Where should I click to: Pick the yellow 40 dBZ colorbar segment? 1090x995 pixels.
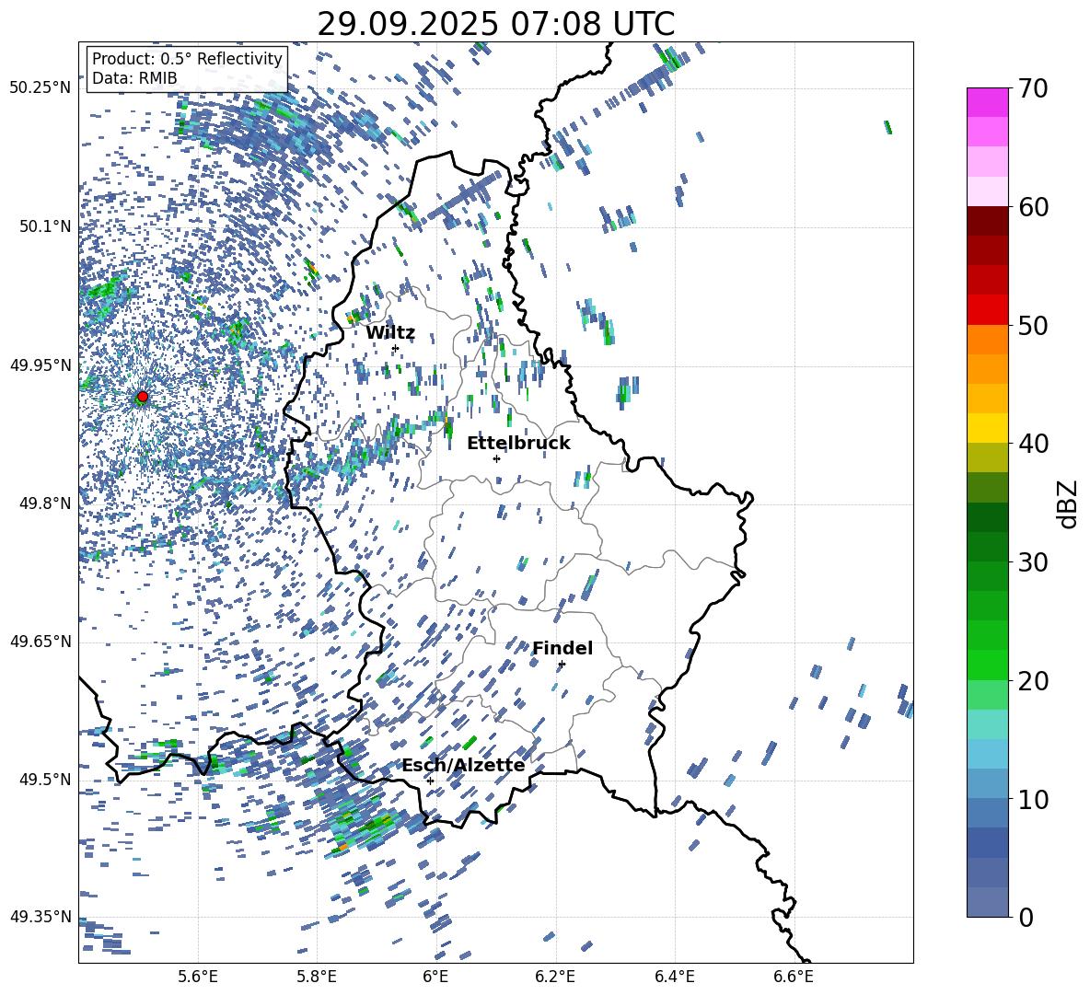(988, 428)
